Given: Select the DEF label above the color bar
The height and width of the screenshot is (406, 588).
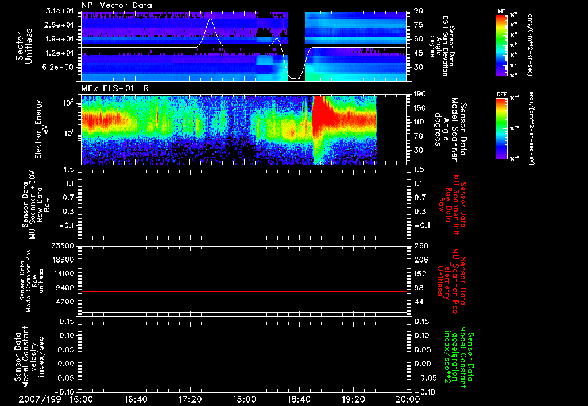Looking at the screenshot, I should (501, 95).
